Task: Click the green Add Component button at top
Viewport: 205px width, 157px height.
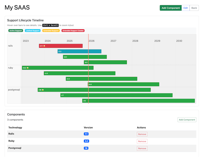Action: pos(171,8)
